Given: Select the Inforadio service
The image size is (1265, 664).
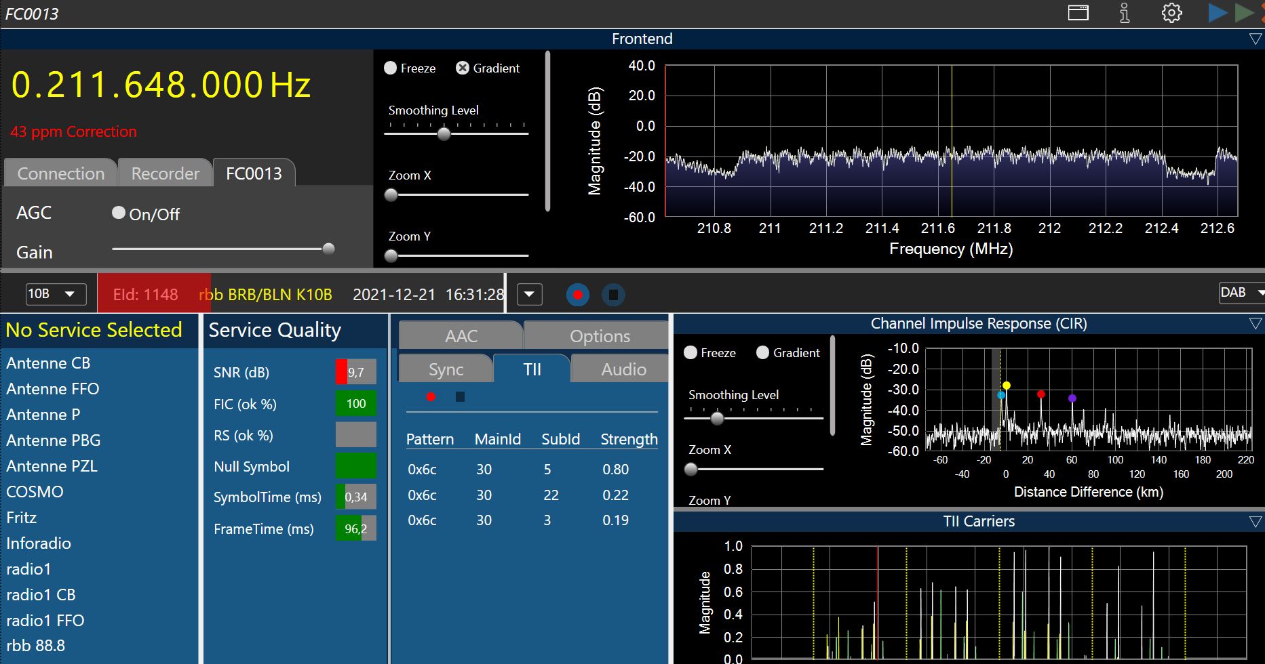Looking at the screenshot, I should pyautogui.click(x=39, y=543).
